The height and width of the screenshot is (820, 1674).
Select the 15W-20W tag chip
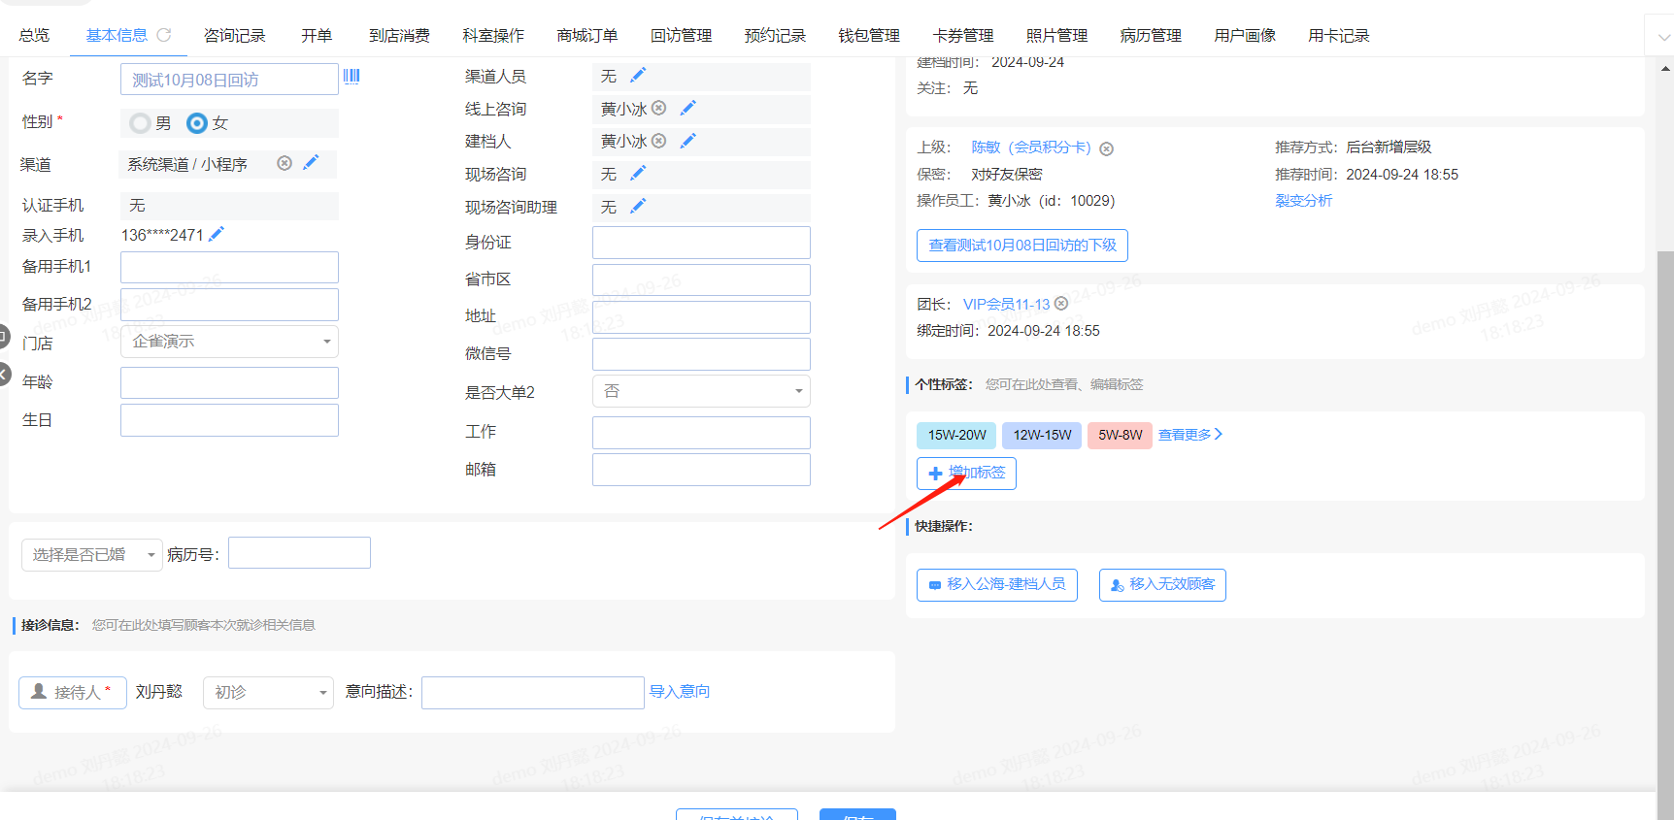[956, 435]
